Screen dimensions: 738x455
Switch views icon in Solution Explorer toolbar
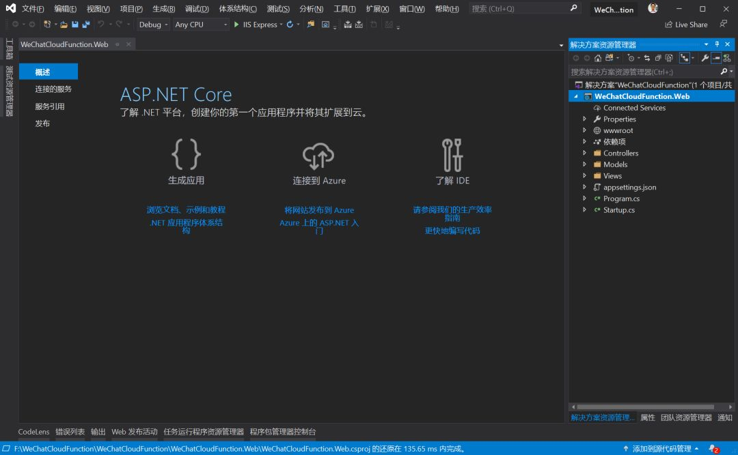pos(610,58)
